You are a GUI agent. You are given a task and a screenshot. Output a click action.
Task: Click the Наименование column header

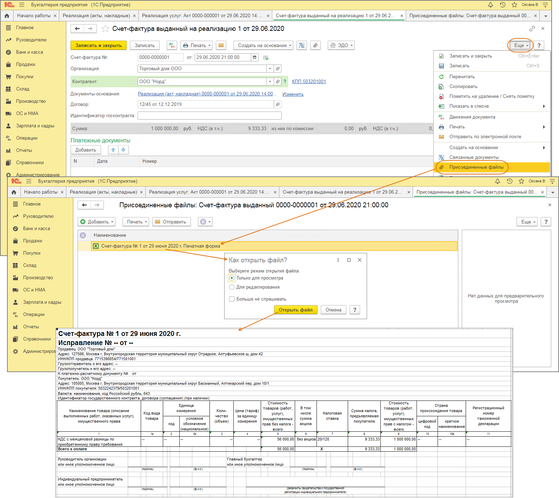[x=274, y=235]
